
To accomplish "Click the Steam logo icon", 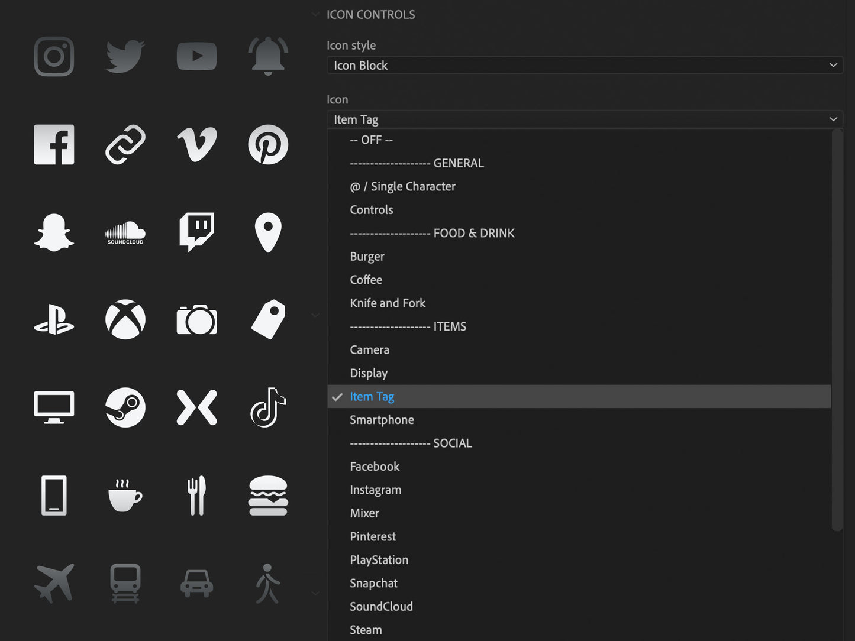I will (125, 407).
